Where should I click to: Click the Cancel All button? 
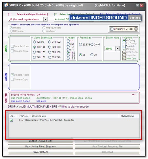(107, 152)
